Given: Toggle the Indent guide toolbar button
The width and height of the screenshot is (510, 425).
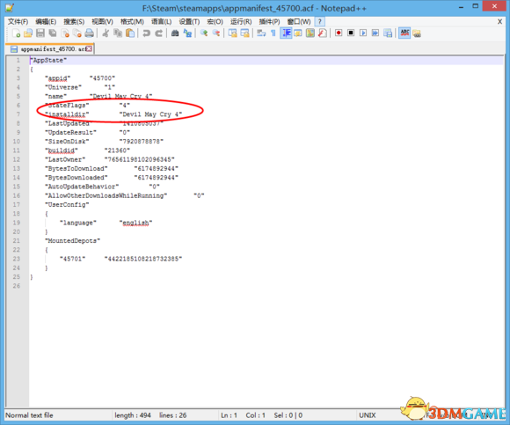Looking at the screenshot, I should [x=287, y=33].
